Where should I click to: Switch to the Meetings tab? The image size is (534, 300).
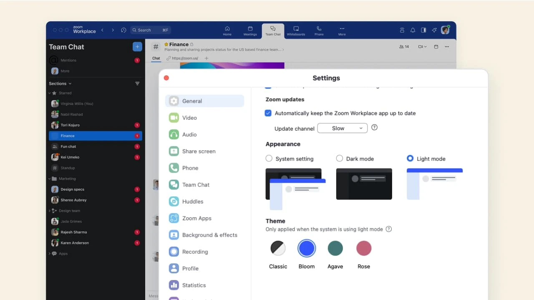pos(250,31)
